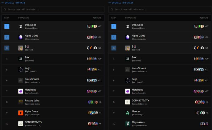Open Playmakers rabbit logo in Offchain table
Image resolution: width=212 pixels, height=130 pixels.
[x=128, y=124]
